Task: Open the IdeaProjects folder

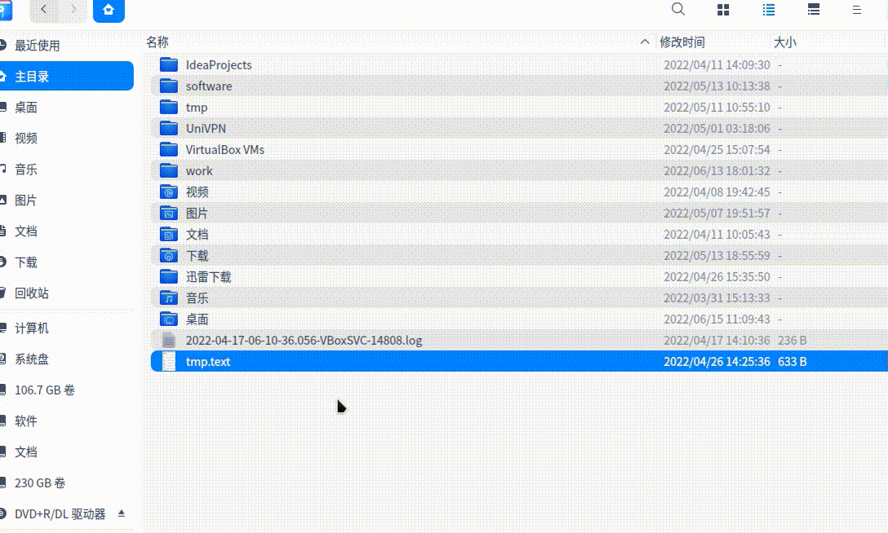Action: pyautogui.click(x=217, y=64)
